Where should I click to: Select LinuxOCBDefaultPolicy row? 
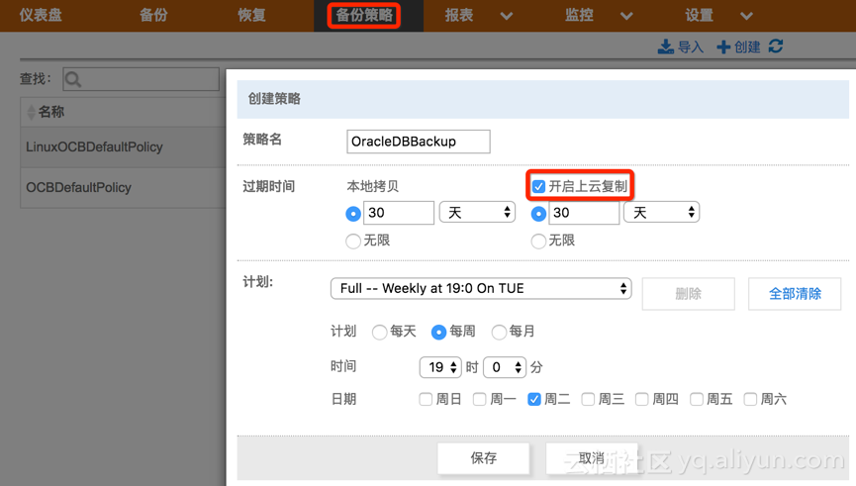pos(123,146)
